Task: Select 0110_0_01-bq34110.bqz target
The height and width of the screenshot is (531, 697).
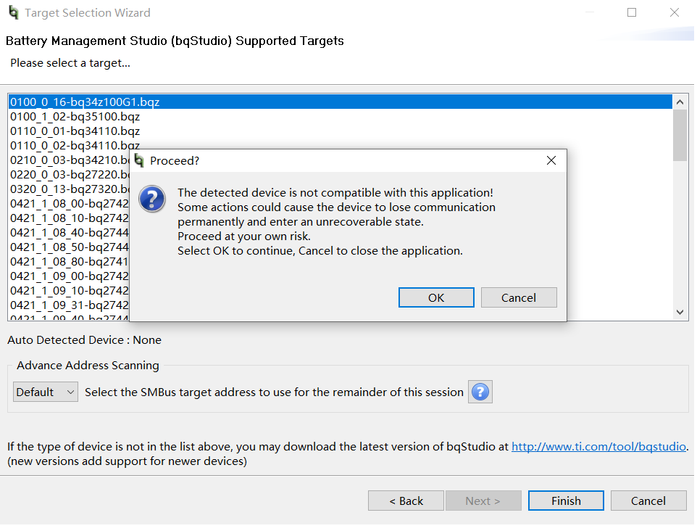Action: point(340,131)
